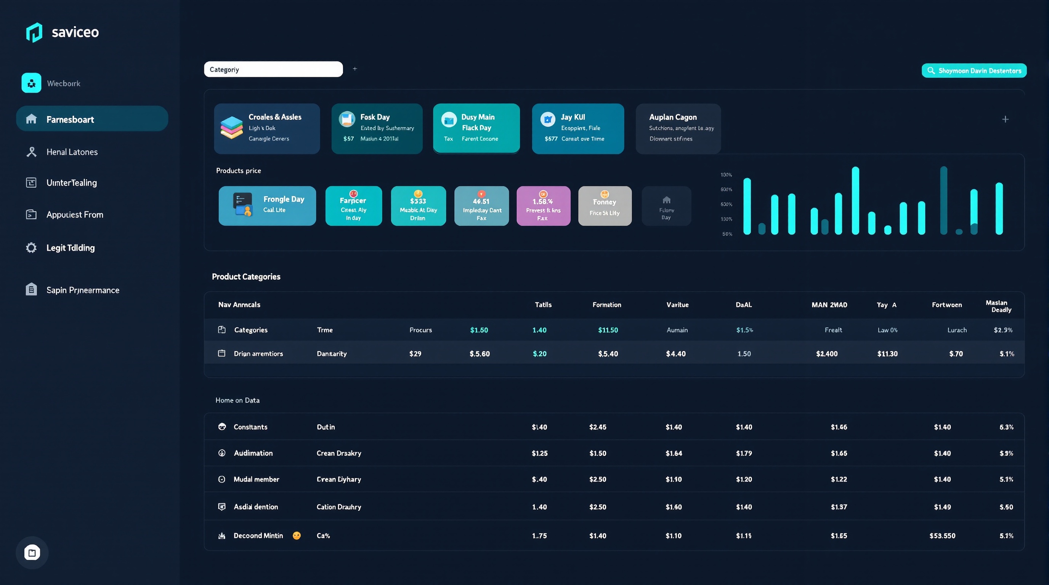Image resolution: width=1049 pixels, height=585 pixels.
Task: Click the Product Categories heading
Action: click(246, 277)
